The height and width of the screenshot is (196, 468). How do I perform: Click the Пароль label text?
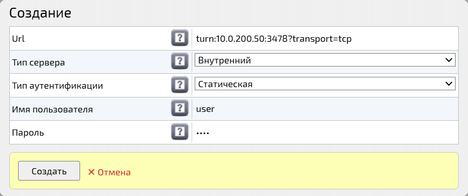coord(28,133)
